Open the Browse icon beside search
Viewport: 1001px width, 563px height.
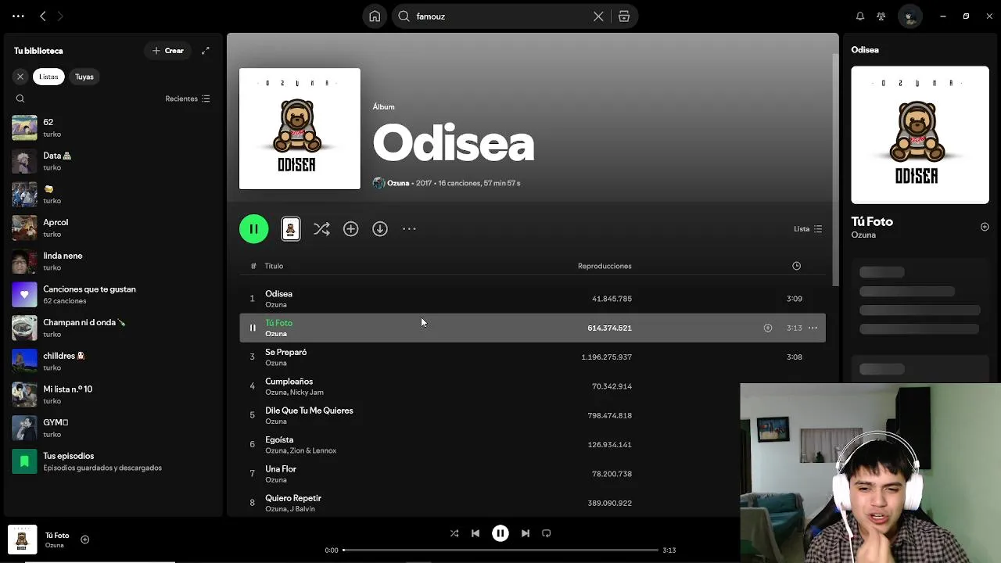point(624,16)
